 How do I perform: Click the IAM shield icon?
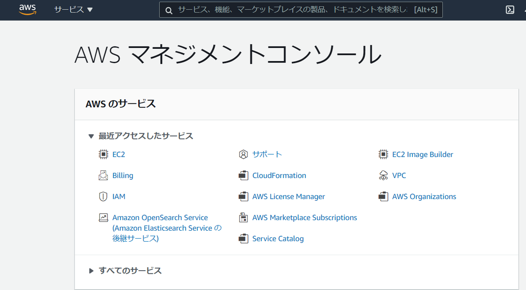click(103, 196)
